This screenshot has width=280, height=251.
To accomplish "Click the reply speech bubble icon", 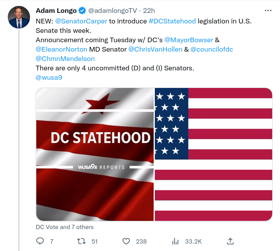I will tap(40, 241).
